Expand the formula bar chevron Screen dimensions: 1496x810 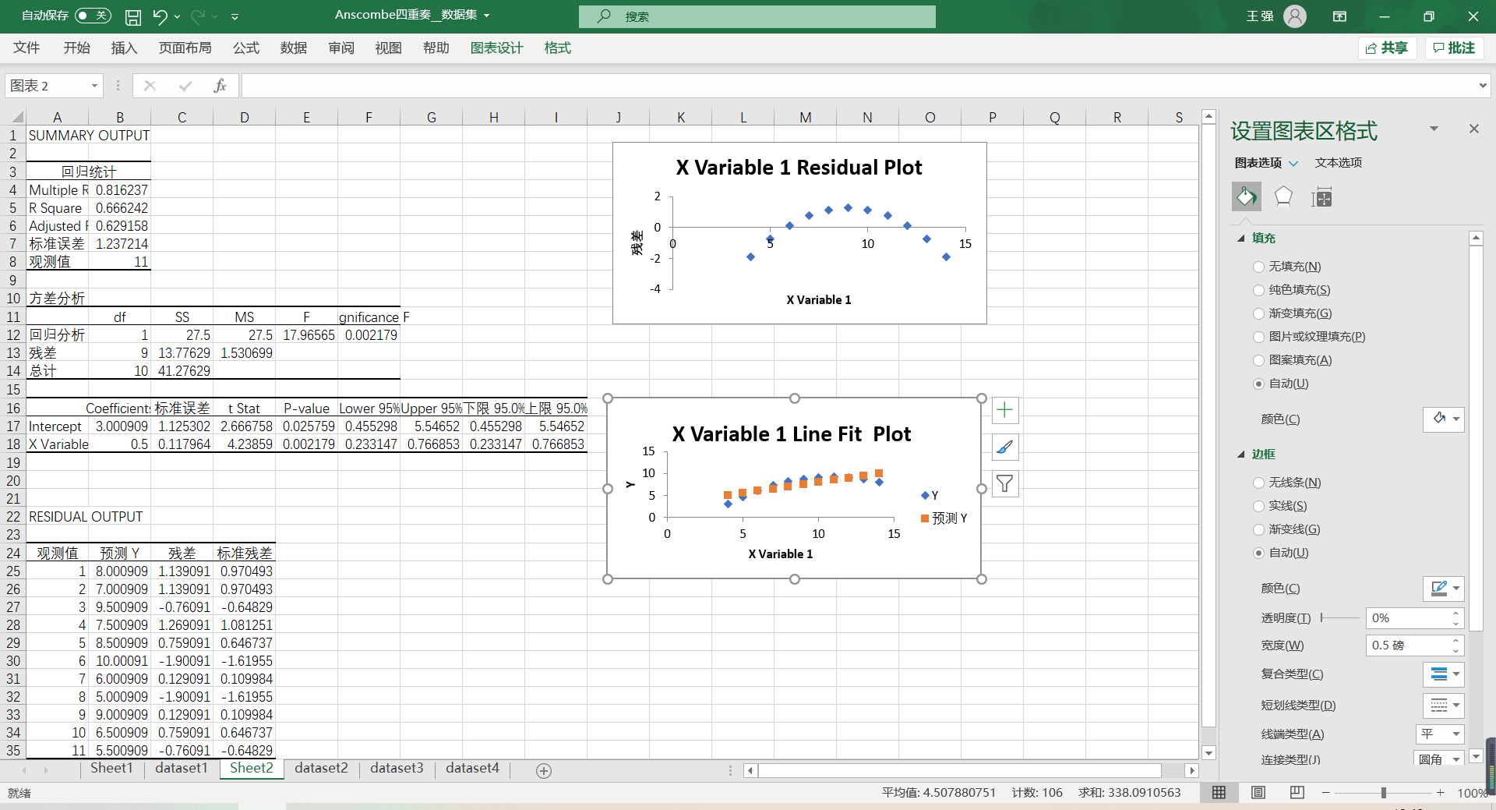[1483, 86]
